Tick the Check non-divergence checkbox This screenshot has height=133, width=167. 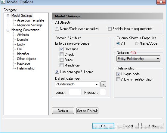61,55
